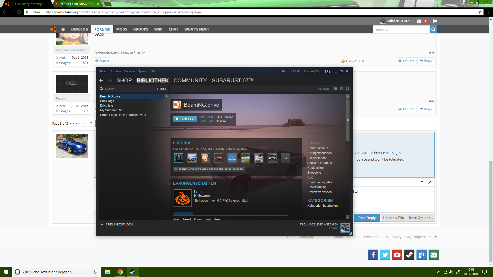This screenshot has width=493, height=277.
Task: Switch library to list view
Action: tap(341, 89)
